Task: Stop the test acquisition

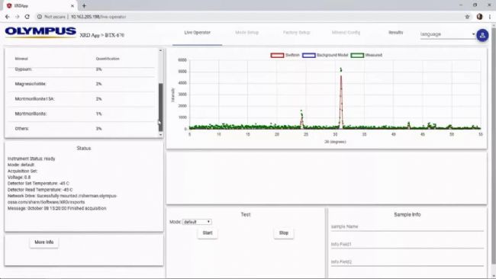Action: point(284,232)
